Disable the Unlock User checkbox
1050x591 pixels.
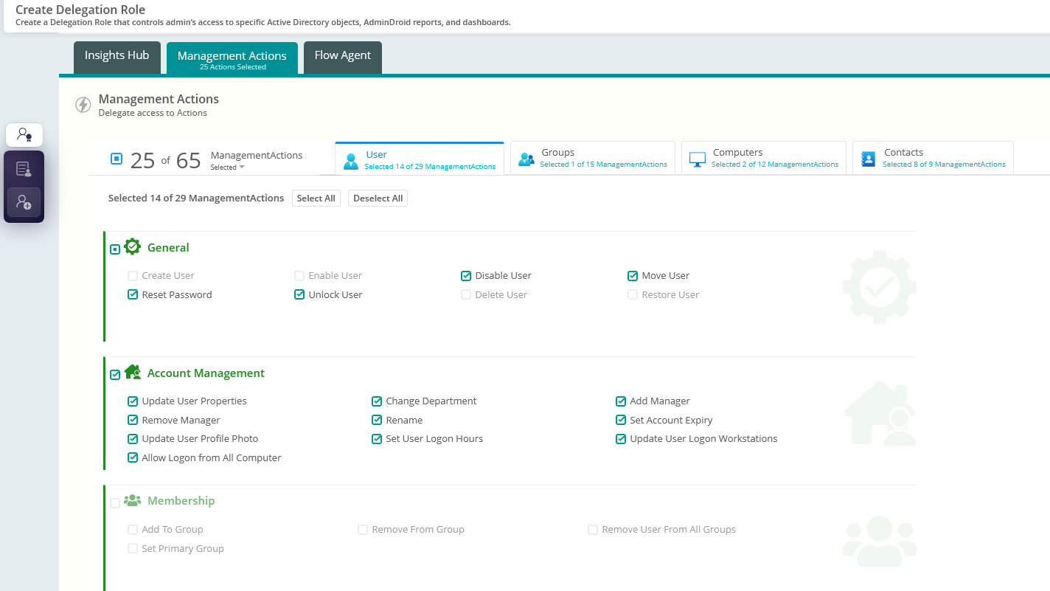[299, 294]
